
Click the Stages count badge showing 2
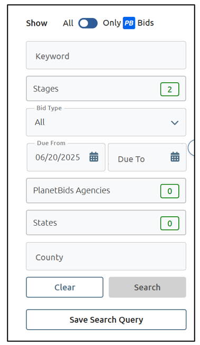pos(169,89)
